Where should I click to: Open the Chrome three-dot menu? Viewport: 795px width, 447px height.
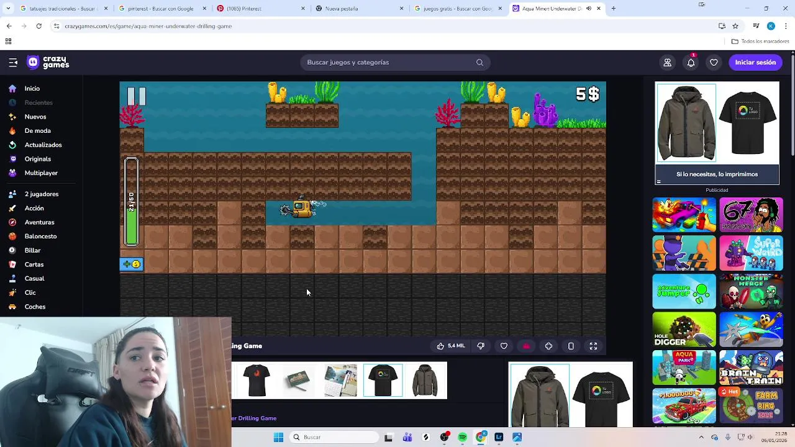point(786,26)
